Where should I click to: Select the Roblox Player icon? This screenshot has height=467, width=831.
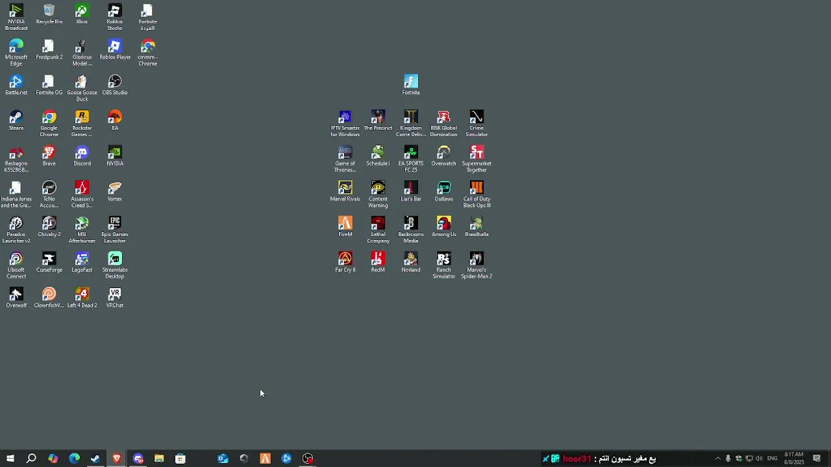pos(115,50)
